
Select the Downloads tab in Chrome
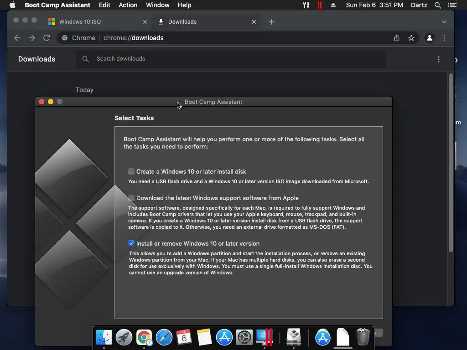(x=207, y=22)
